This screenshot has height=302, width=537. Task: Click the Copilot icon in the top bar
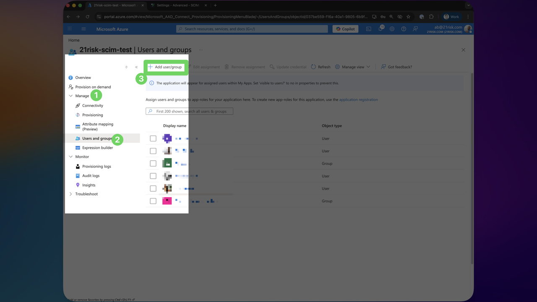[x=345, y=29]
